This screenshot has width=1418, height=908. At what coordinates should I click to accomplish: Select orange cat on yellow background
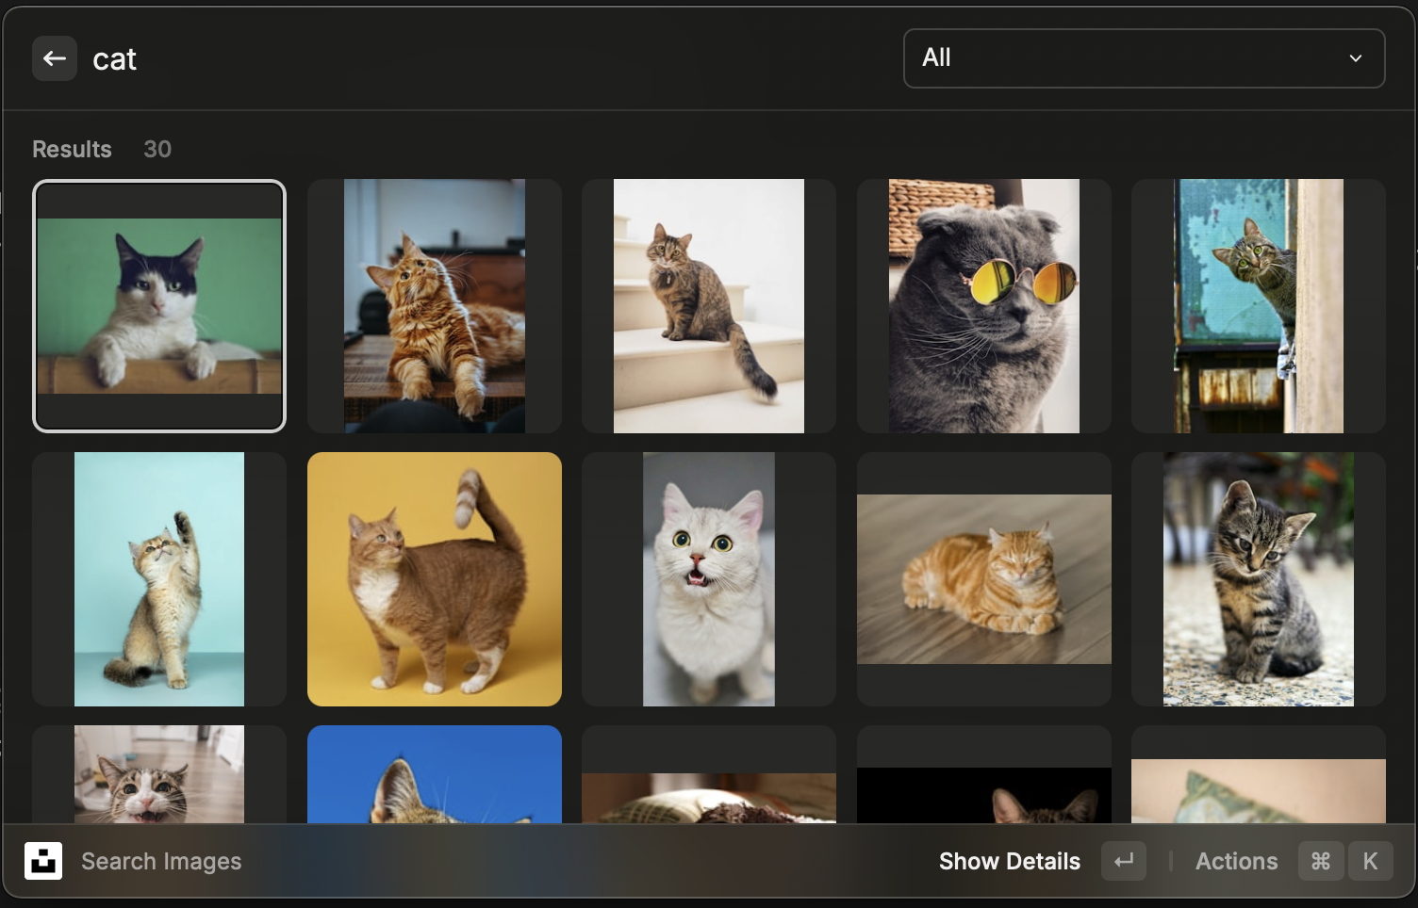point(434,579)
